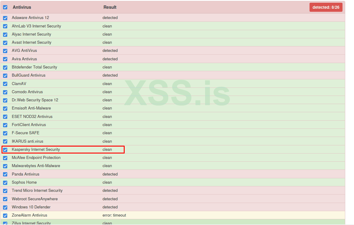The width and height of the screenshot is (354, 225).
Task: Toggle the BullGuard Antivirus checkbox
Action: click(5, 76)
